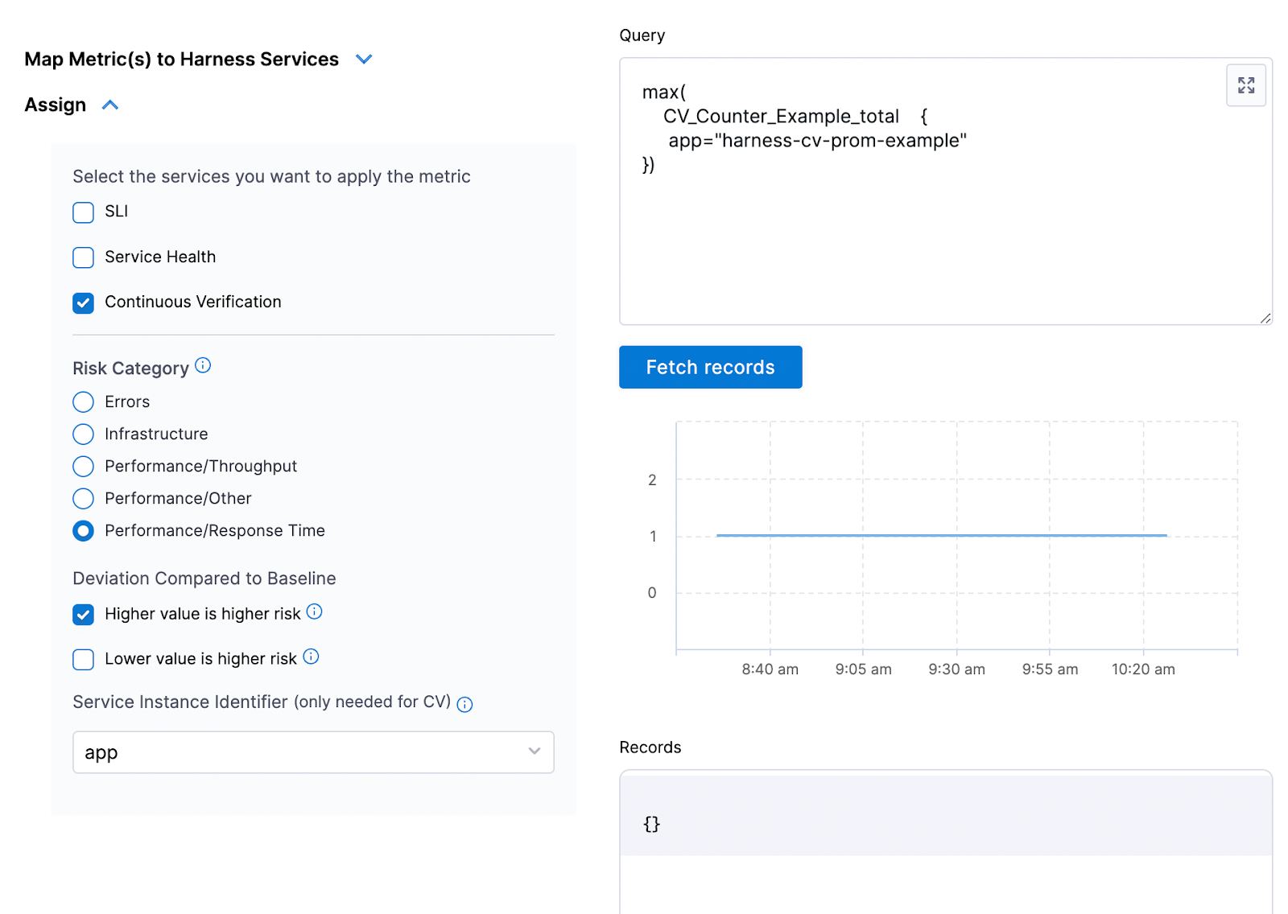Enable Lower value is higher risk
1288x914 pixels.
pyautogui.click(x=83, y=659)
